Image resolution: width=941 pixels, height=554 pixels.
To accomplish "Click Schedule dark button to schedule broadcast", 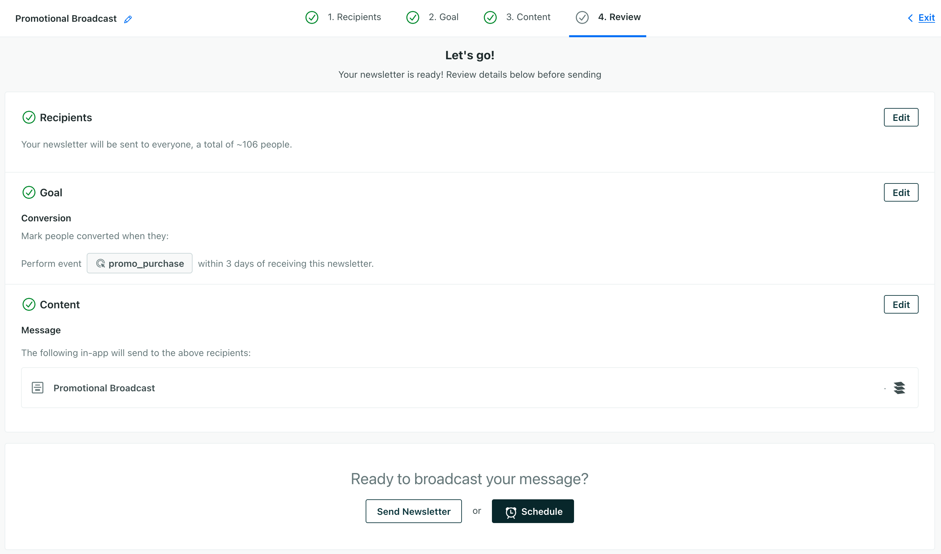I will click(x=532, y=511).
